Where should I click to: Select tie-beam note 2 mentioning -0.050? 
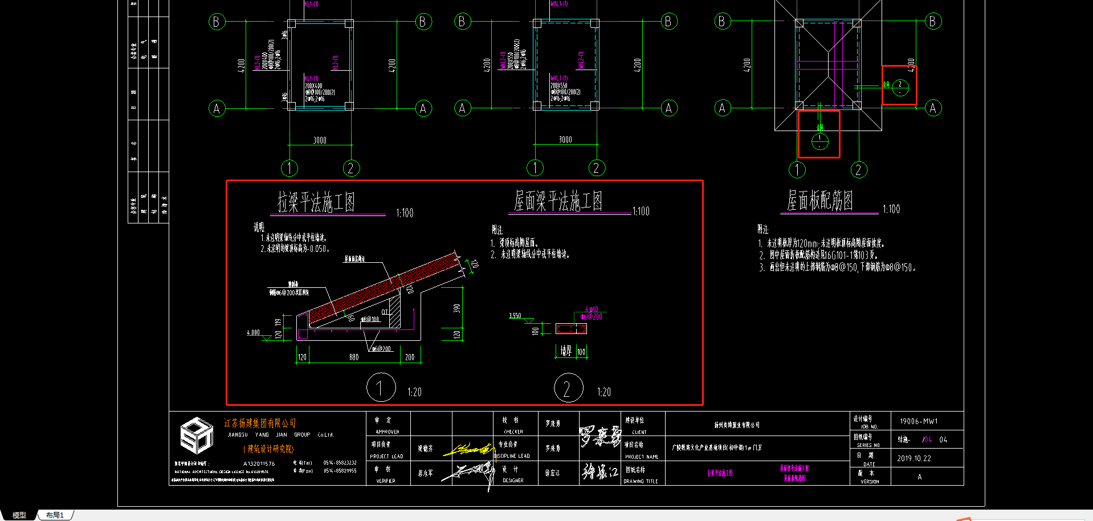(295, 249)
